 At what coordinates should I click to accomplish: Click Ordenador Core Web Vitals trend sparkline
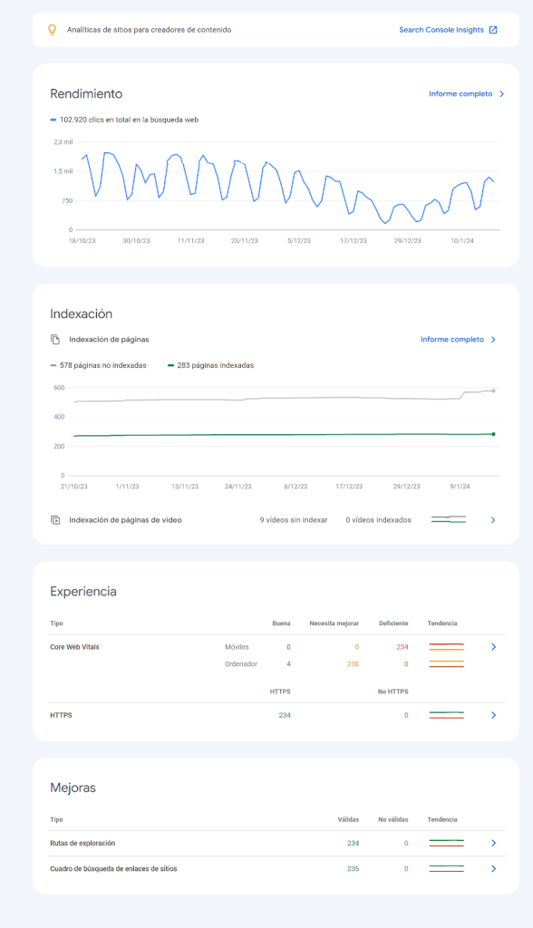coord(447,664)
